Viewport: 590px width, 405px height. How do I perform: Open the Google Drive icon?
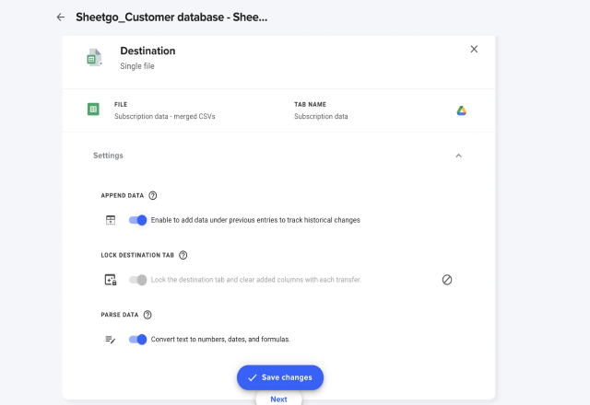(462, 110)
